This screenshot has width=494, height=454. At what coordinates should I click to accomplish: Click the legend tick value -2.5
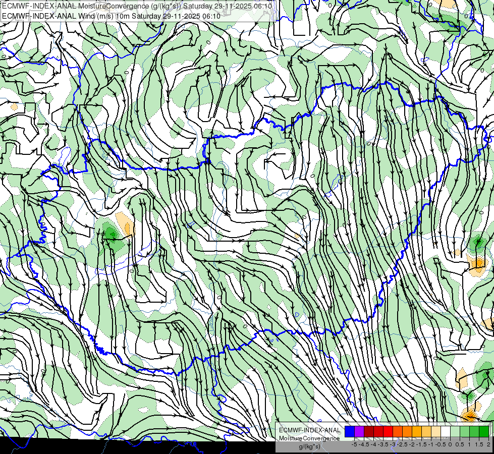pyautogui.click(x=403, y=444)
